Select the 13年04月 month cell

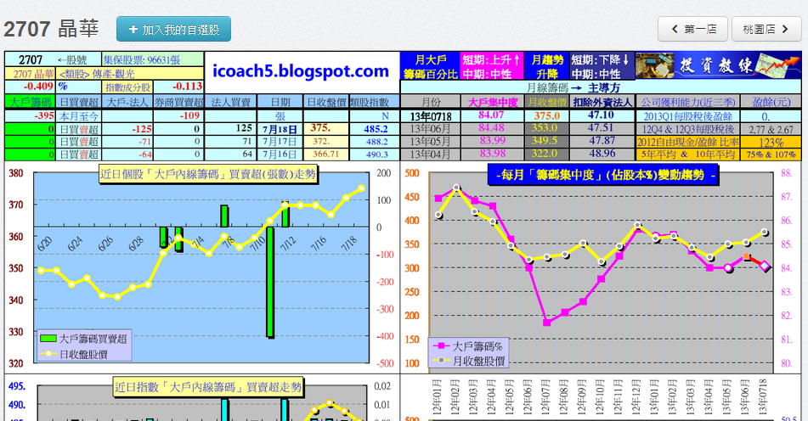pyautogui.click(x=430, y=154)
